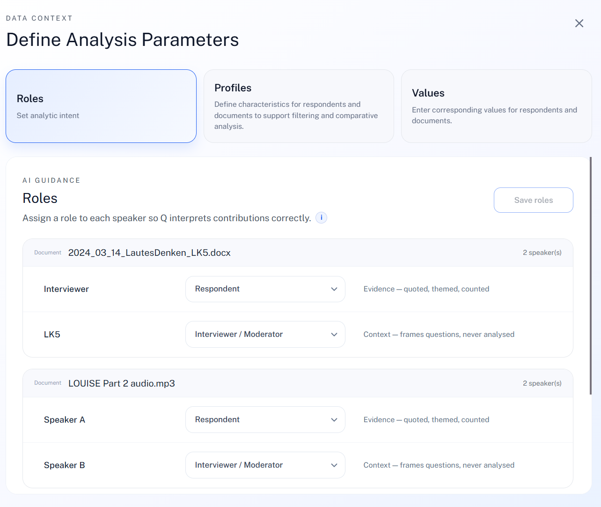Switch to the Profiles tab card
This screenshot has width=601, height=507.
pos(299,106)
